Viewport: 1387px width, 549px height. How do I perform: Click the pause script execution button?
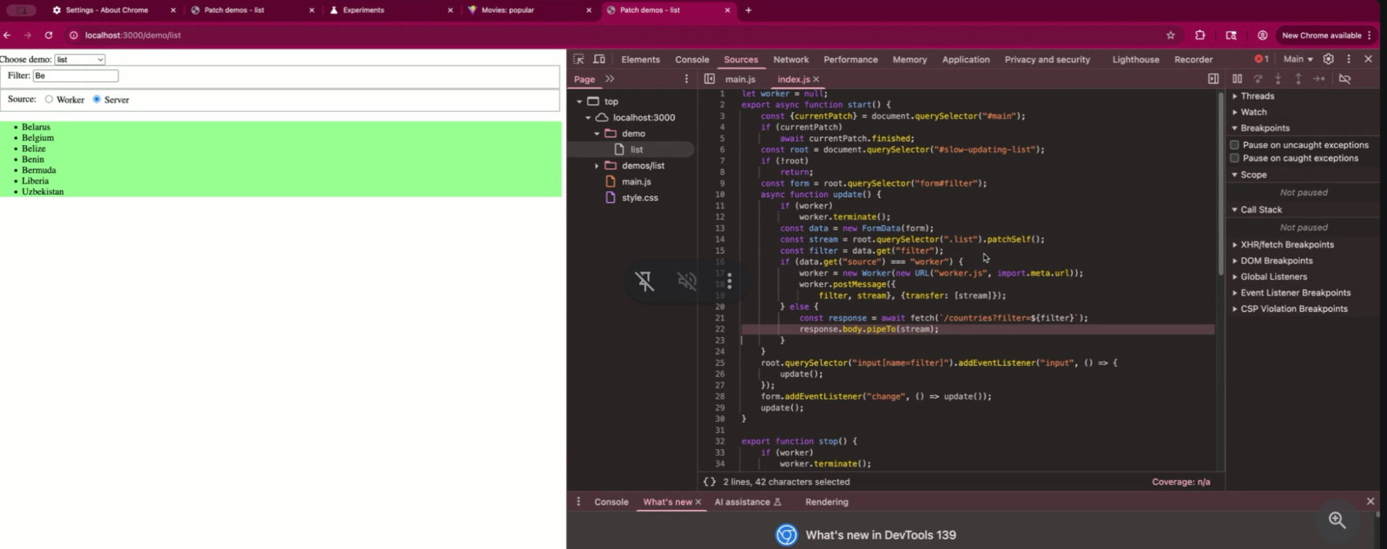(1237, 79)
